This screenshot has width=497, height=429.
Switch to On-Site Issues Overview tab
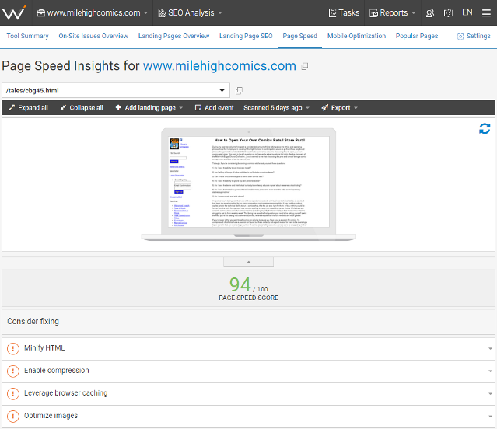(93, 36)
